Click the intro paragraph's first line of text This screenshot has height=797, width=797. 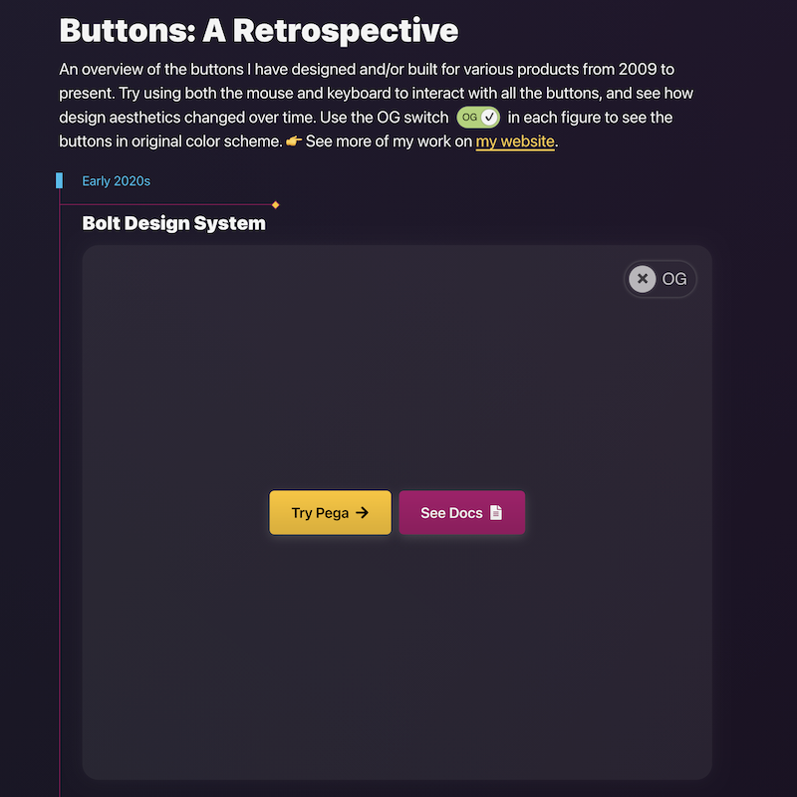(x=367, y=69)
